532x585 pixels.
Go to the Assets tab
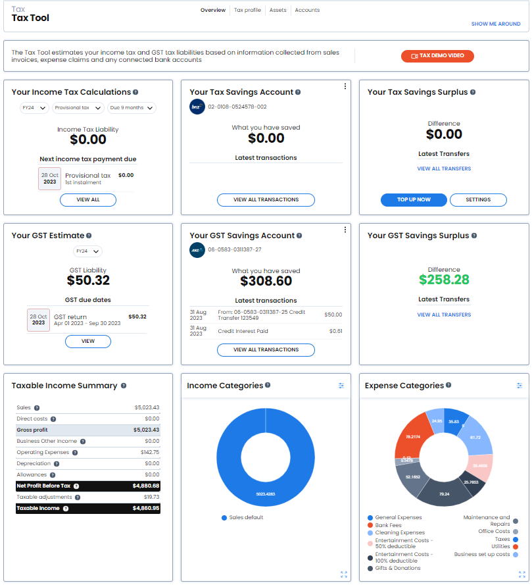(278, 10)
